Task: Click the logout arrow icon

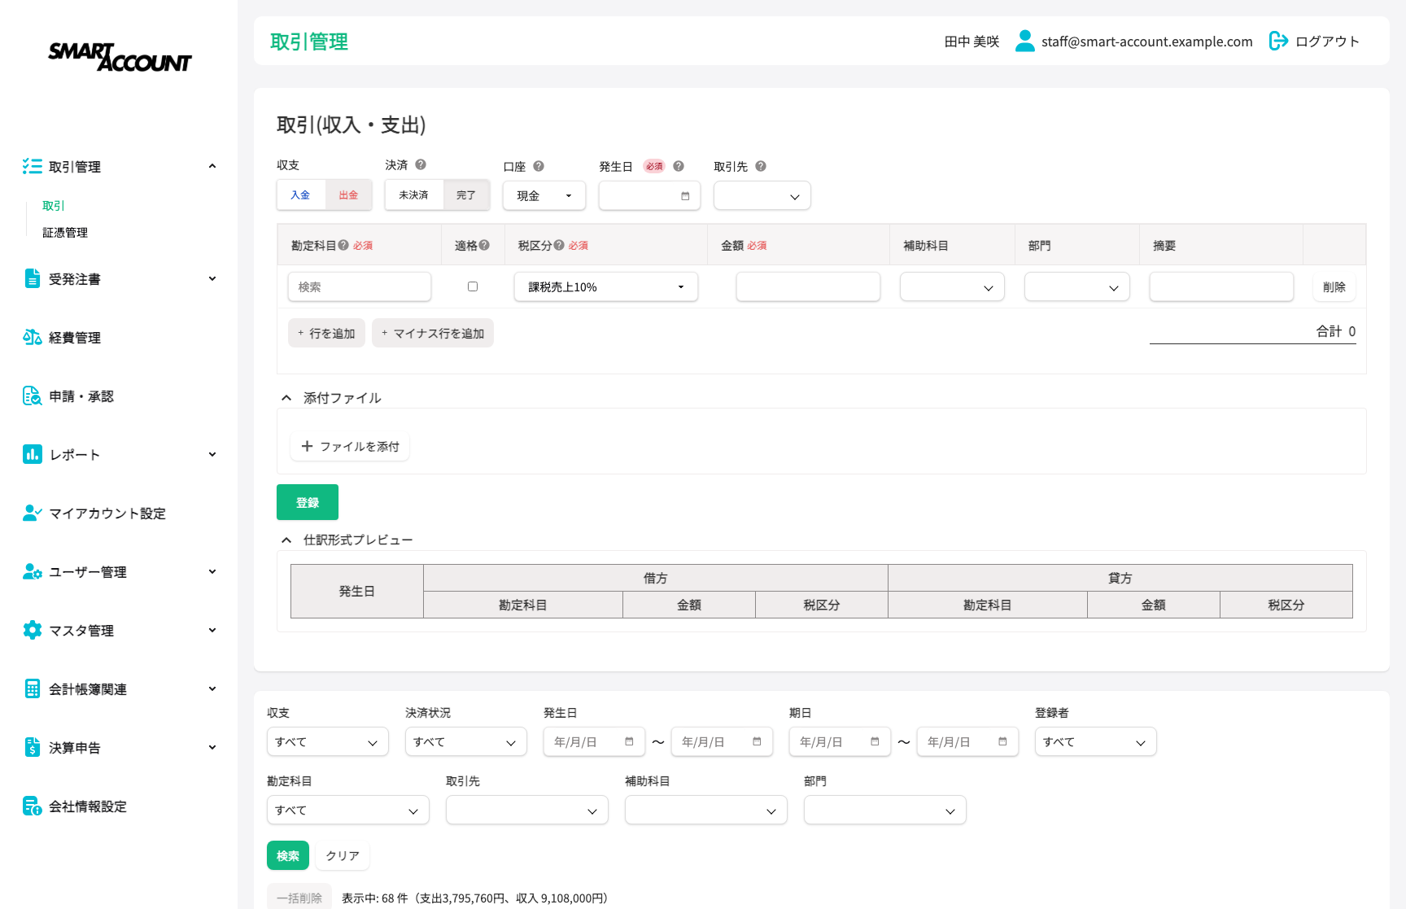Action: 1278,41
